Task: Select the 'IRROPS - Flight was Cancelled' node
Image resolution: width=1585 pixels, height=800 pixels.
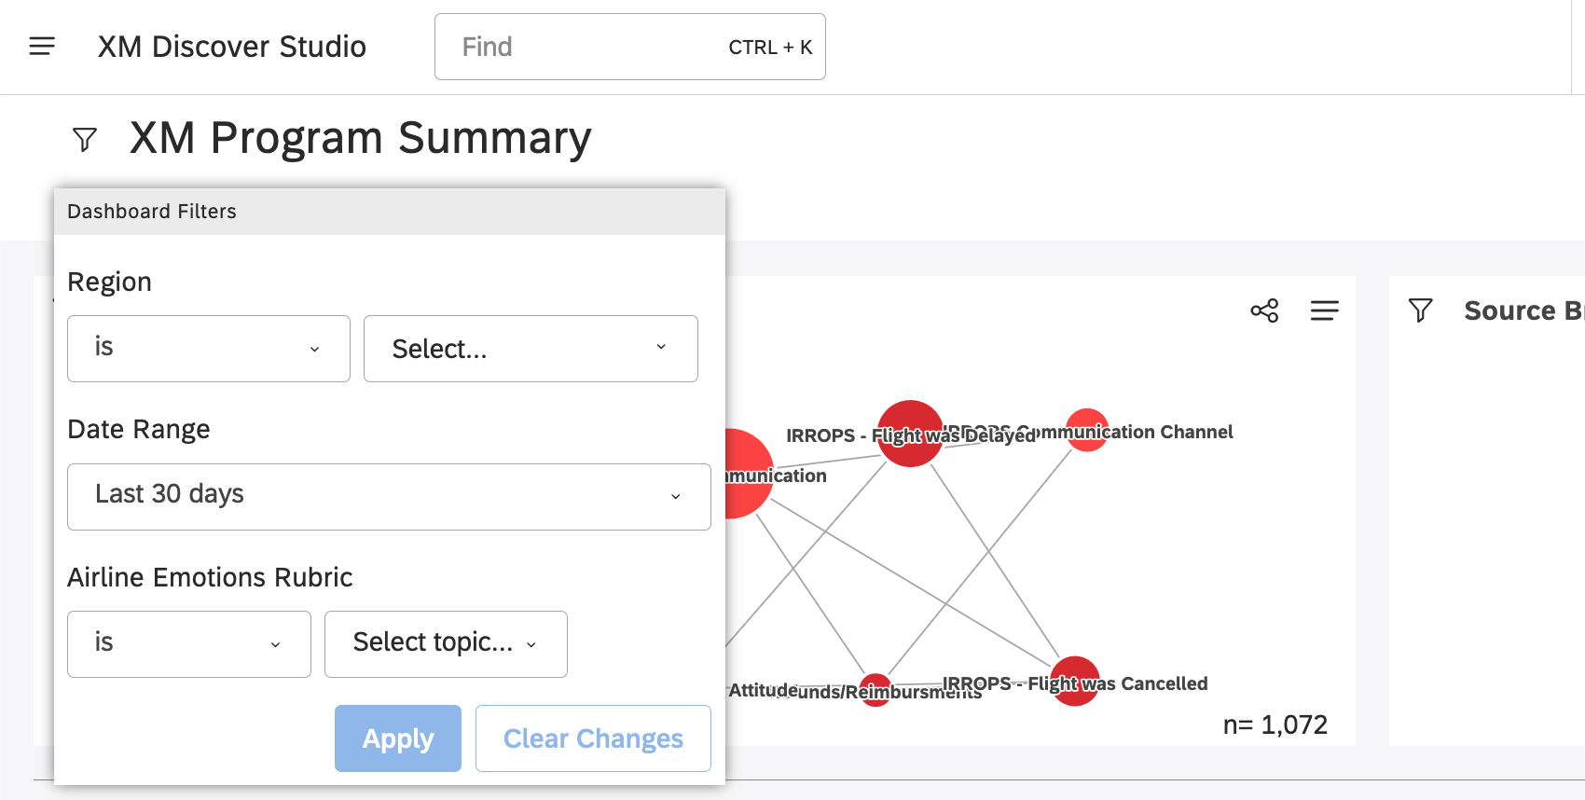Action: (1074, 680)
